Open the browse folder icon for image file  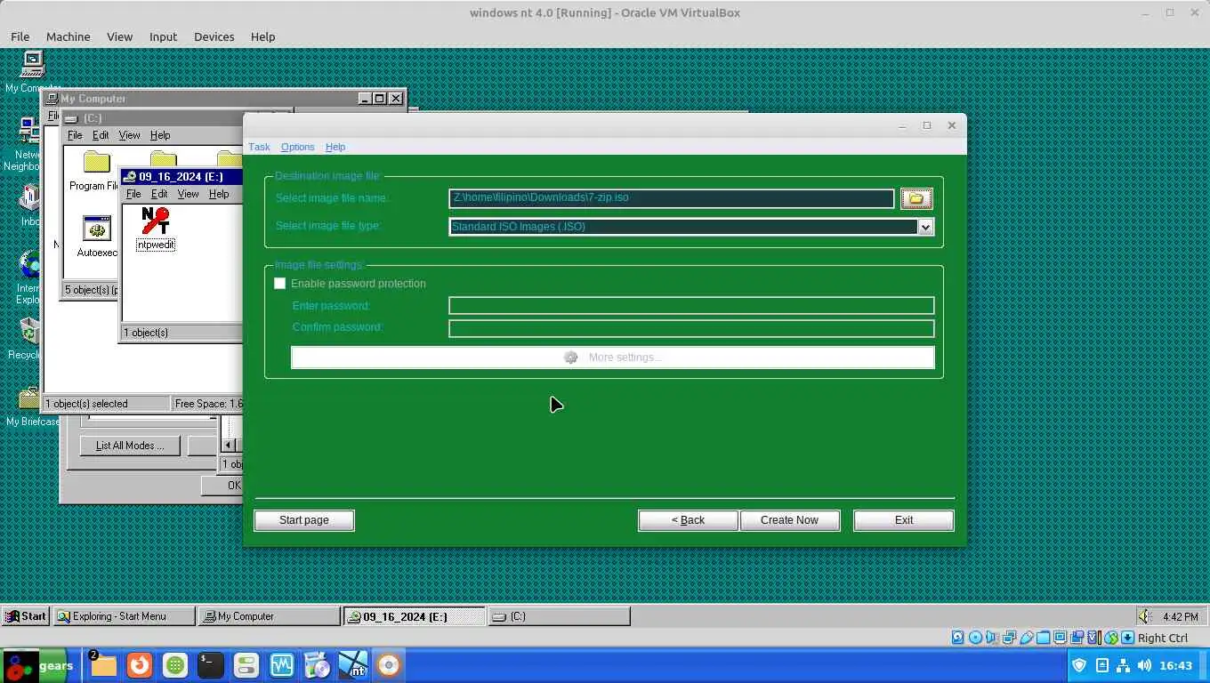[x=916, y=198]
